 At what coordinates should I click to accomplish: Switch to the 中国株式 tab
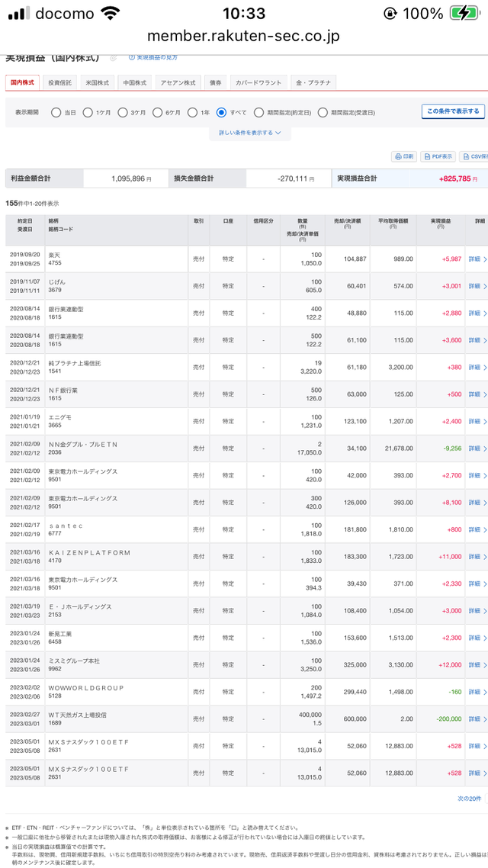pyautogui.click(x=135, y=82)
